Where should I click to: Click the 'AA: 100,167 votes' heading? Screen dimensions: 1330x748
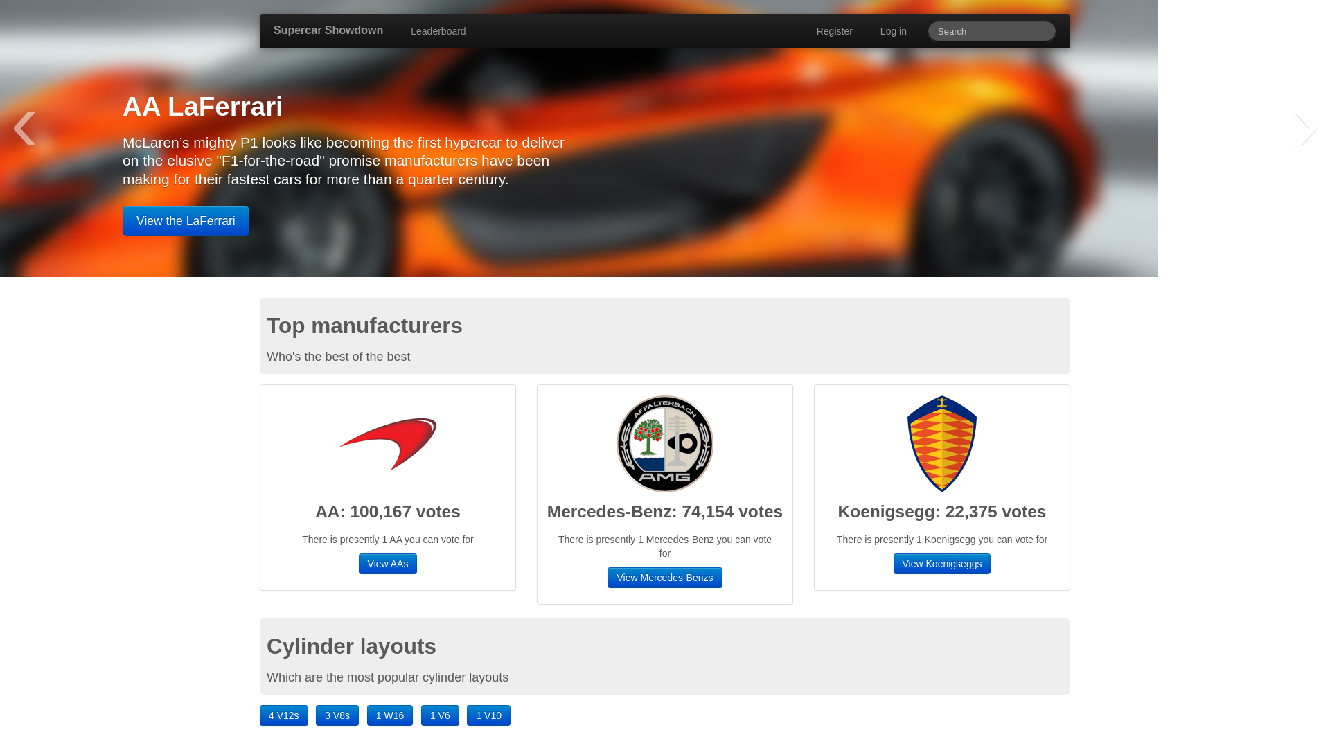(x=388, y=512)
